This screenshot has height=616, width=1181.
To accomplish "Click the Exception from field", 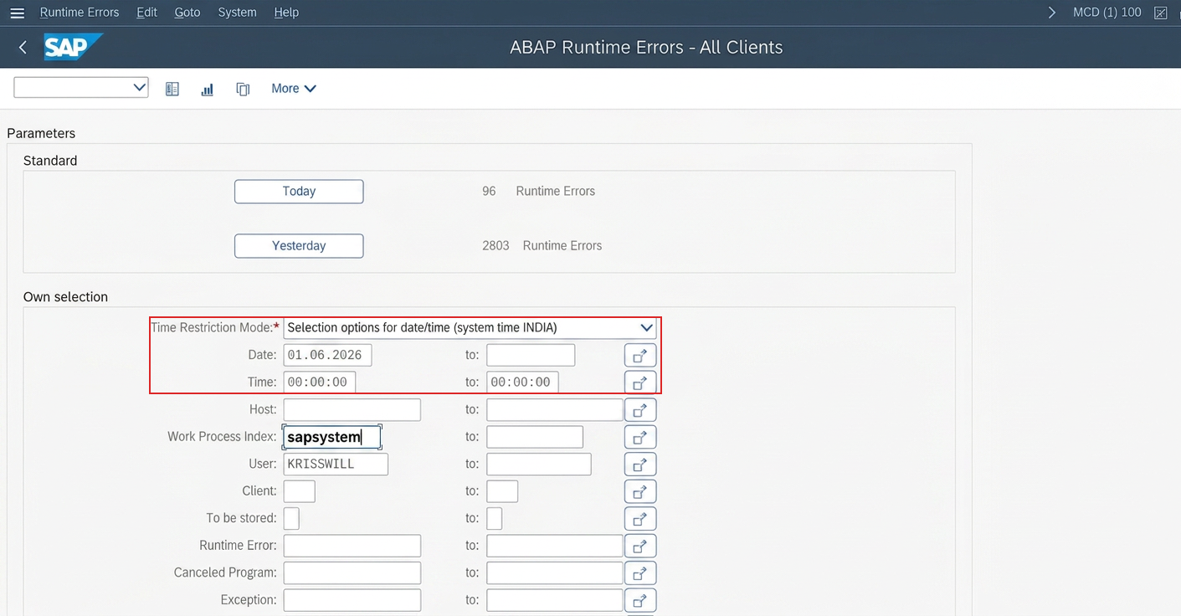I will click(x=352, y=600).
